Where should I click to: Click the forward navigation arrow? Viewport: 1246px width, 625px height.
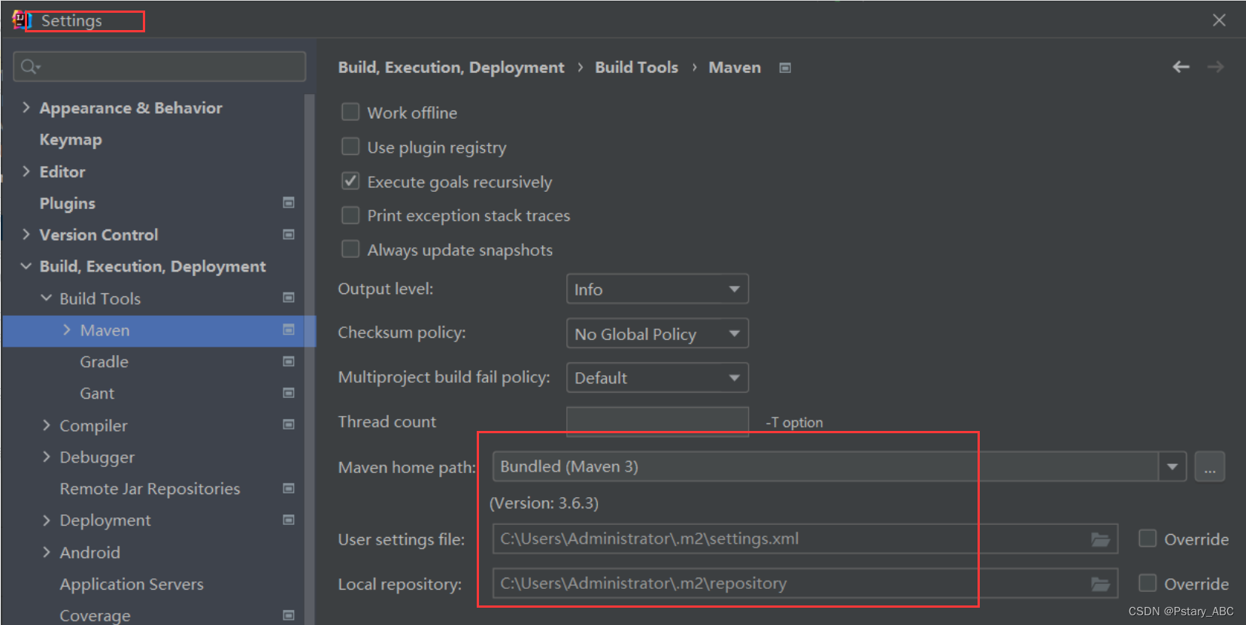click(x=1215, y=67)
